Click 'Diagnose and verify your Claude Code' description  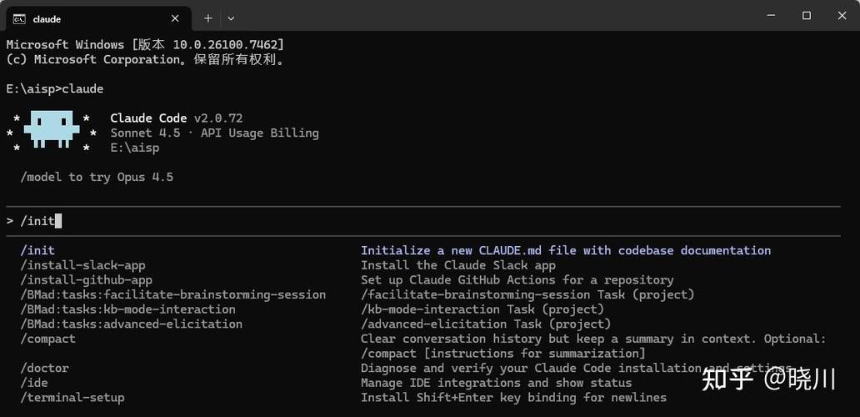pyautogui.click(x=576, y=368)
